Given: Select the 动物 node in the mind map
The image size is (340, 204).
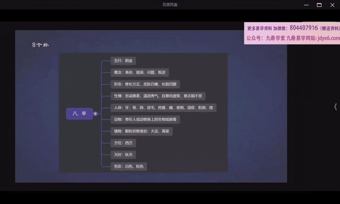Looking at the screenshot, I should click(x=145, y=120).
